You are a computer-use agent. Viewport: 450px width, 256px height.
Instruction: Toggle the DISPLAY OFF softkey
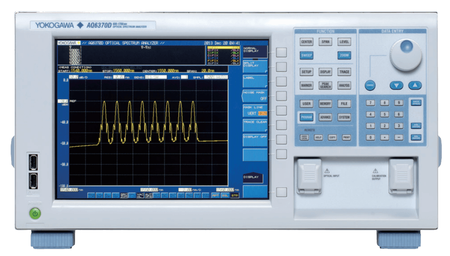point(255,139)
